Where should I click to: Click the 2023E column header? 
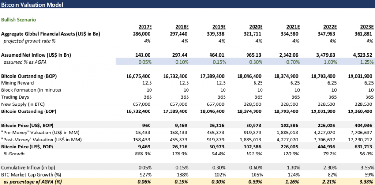(x=367, y=27)
